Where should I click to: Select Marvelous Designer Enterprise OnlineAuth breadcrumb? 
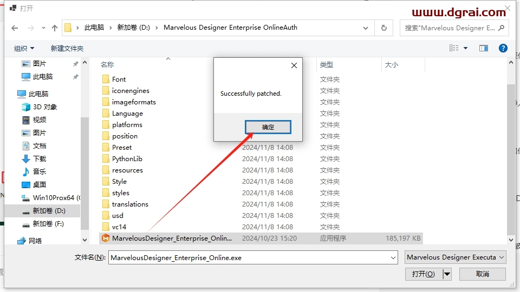(x=231, y=28)
